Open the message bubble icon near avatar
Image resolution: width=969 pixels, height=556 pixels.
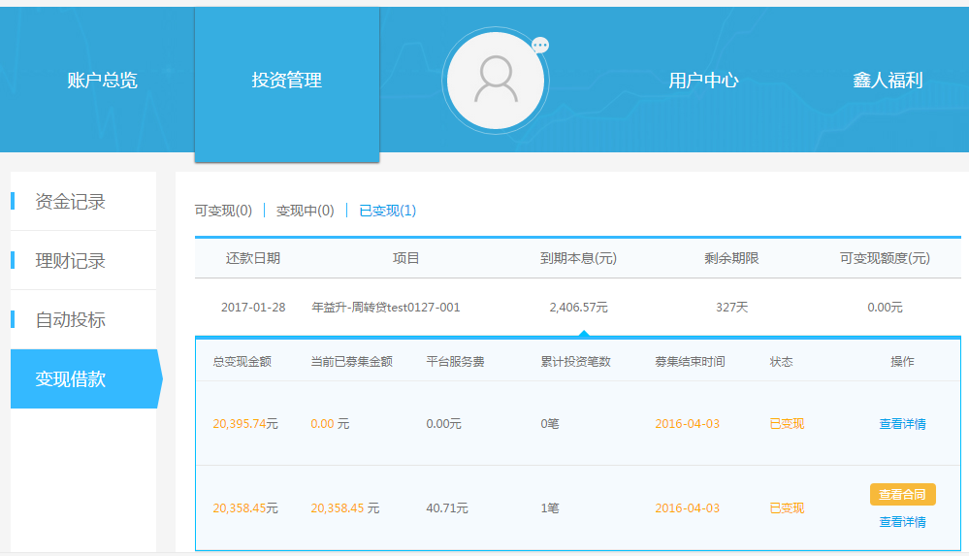(x=540, y=45)
